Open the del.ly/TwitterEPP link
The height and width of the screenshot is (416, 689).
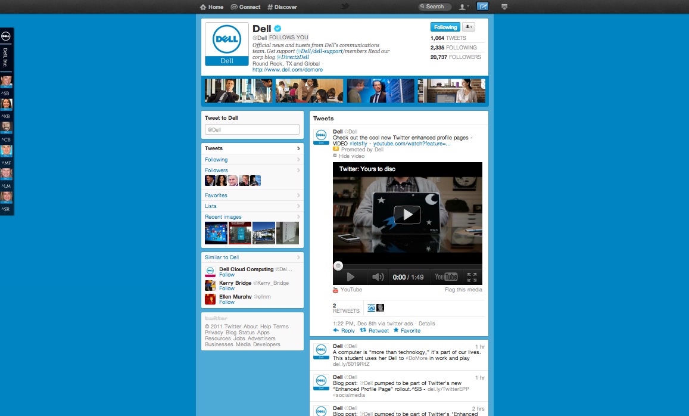[x=448, y=389]
